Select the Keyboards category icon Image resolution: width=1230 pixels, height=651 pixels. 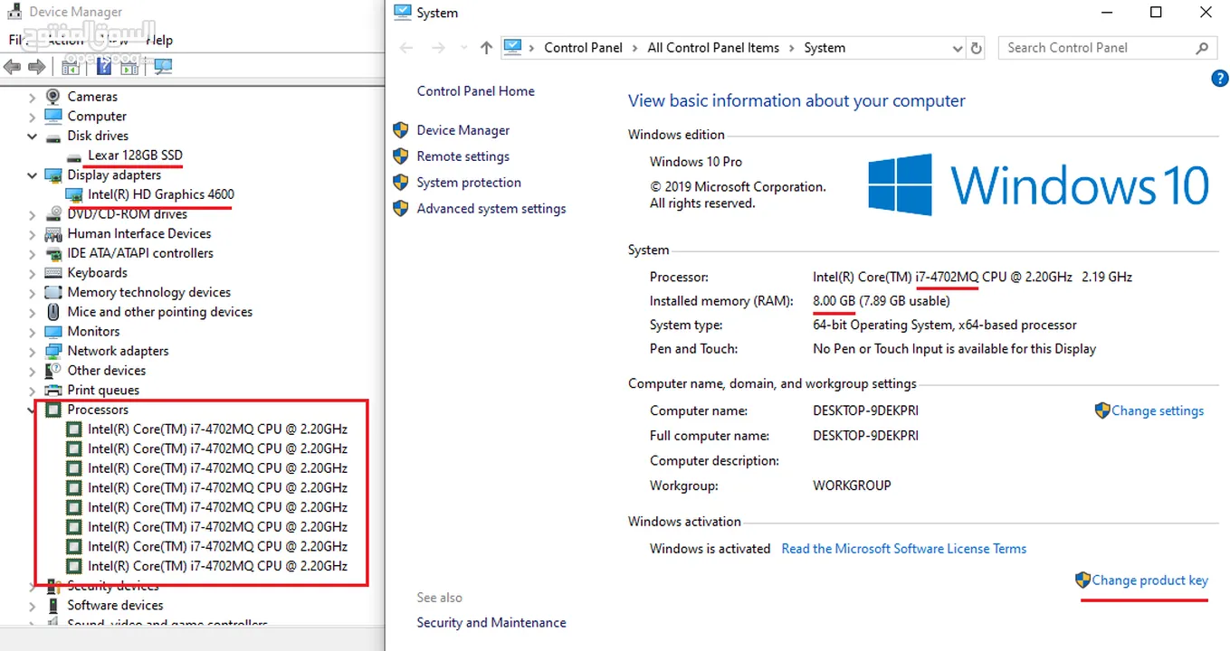click(53, 273)
